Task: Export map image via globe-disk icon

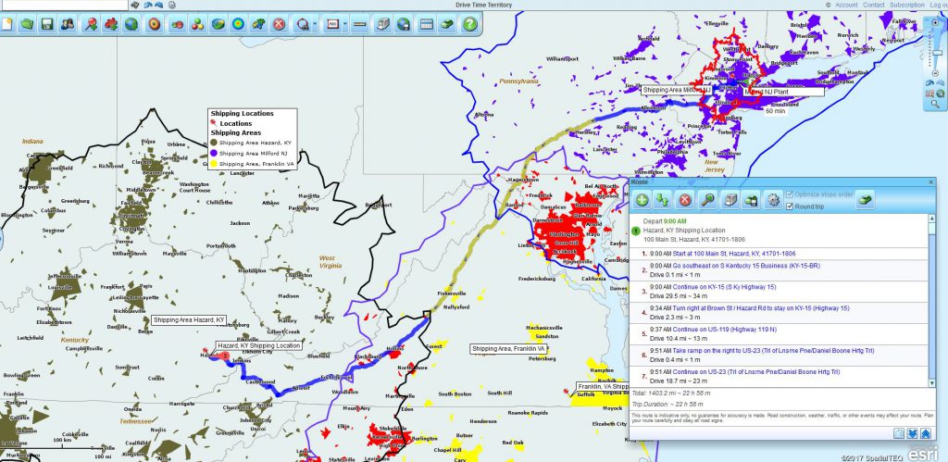Action: coord(404,24)
